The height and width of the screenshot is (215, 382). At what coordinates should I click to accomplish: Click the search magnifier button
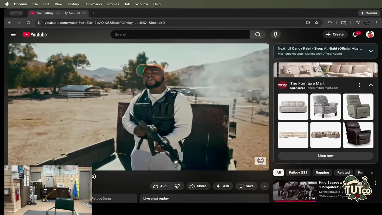[258, 34]
